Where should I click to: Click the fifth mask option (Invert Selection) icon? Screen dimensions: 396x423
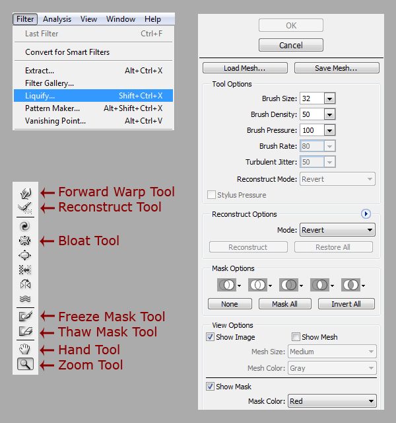point(350,285)
